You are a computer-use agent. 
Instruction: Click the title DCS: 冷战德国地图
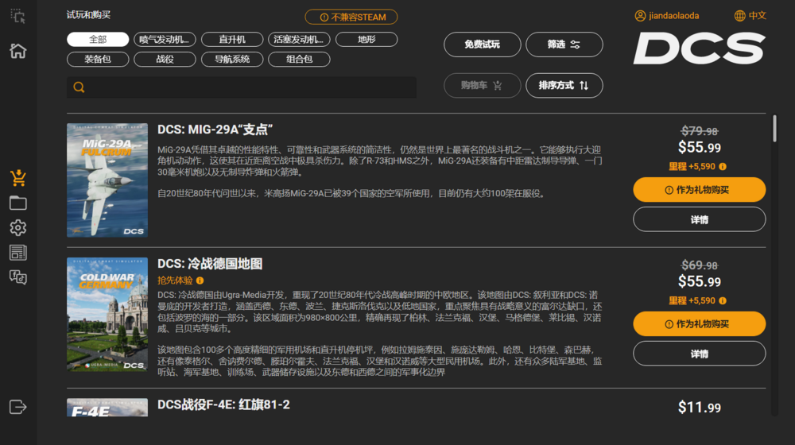(x=210, y=264)
